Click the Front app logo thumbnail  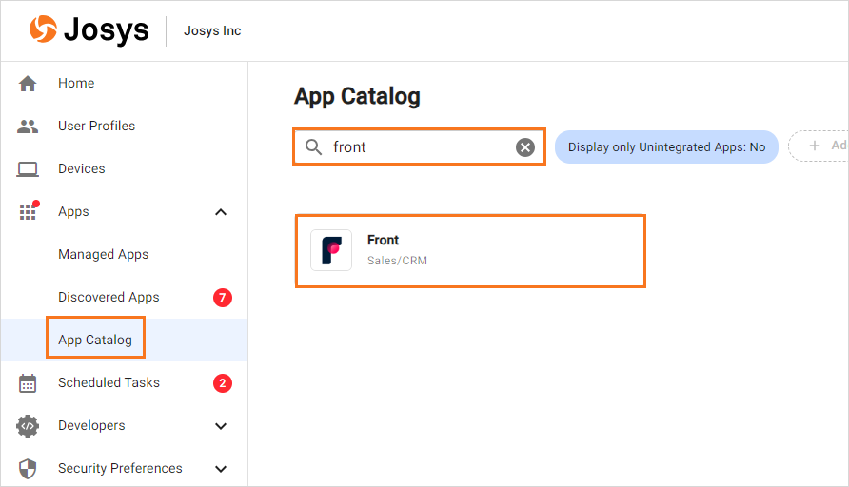(x=331, y=250)
